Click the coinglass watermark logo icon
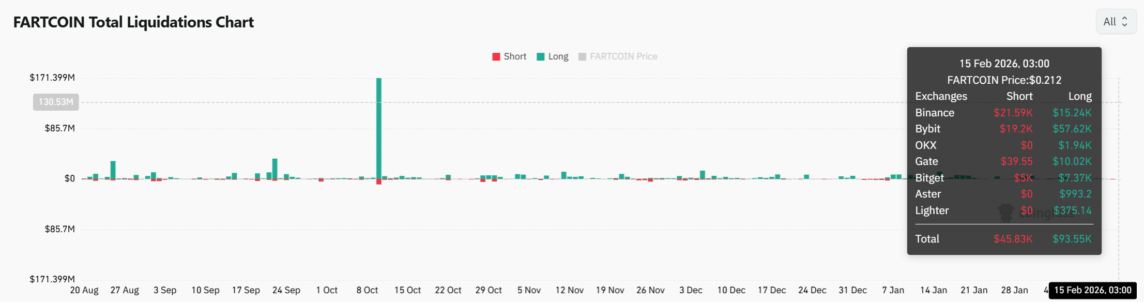This screenshot has width=1144, height=302. tap(1006, 213)
